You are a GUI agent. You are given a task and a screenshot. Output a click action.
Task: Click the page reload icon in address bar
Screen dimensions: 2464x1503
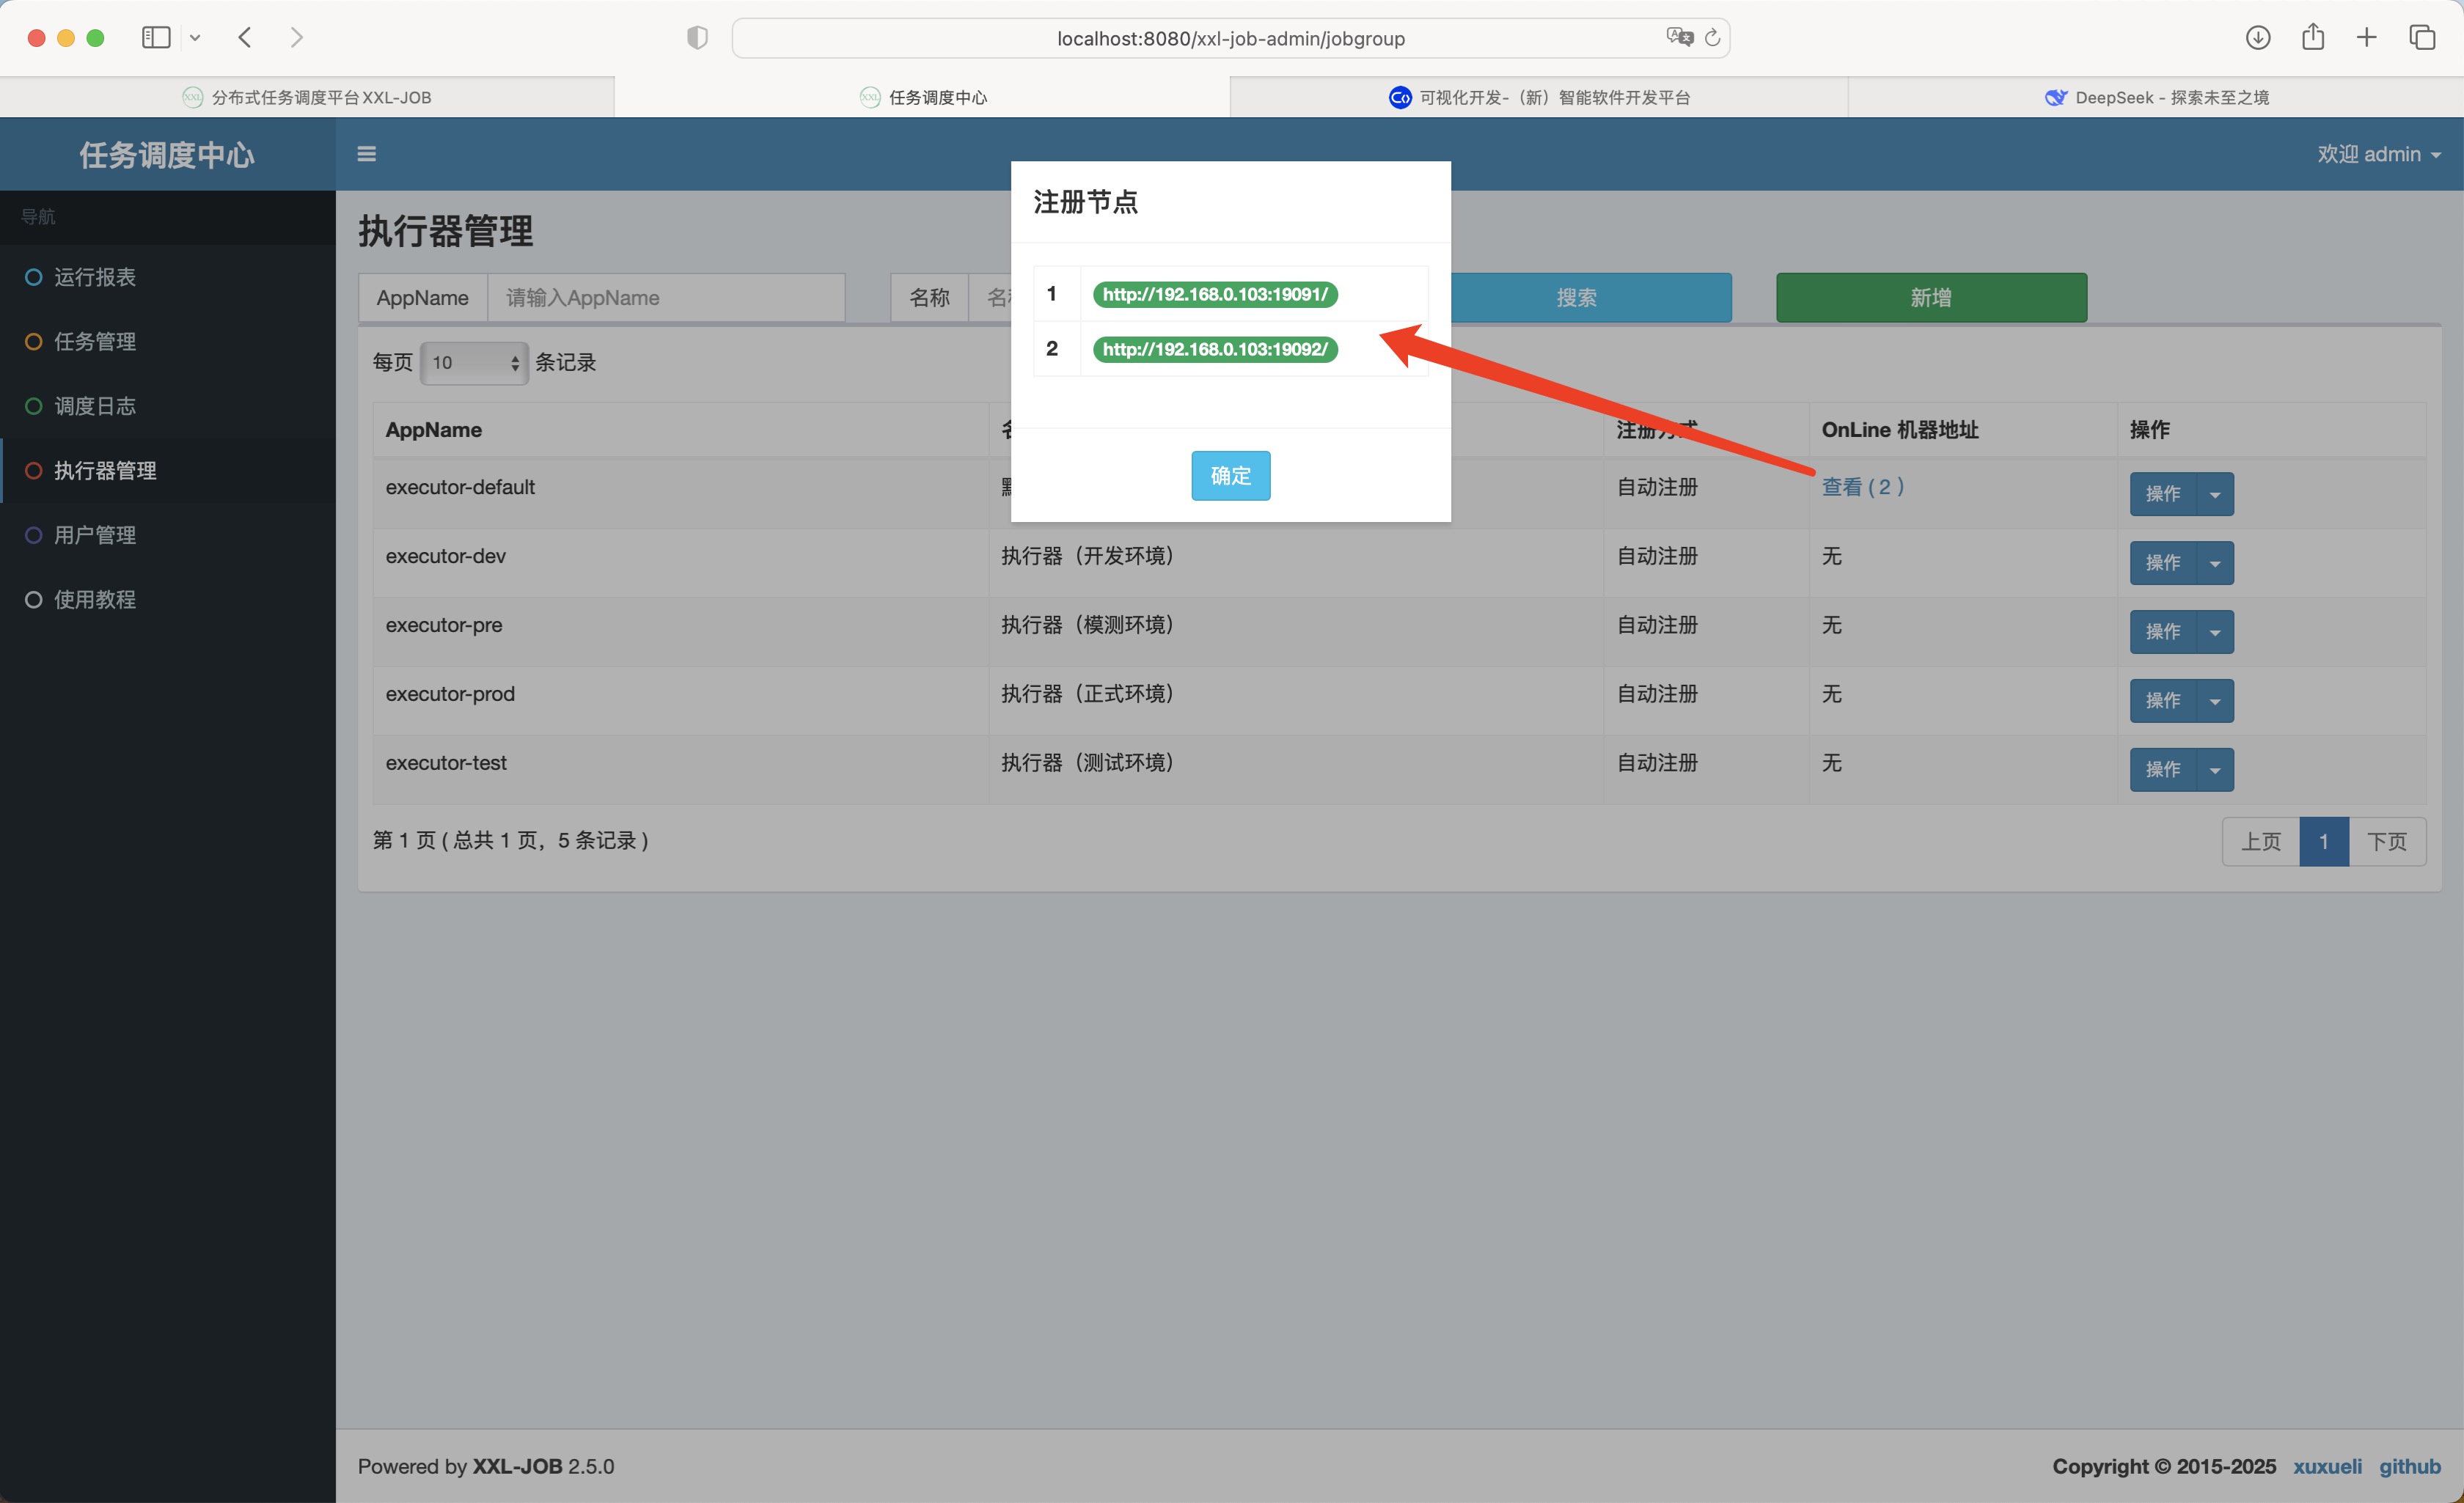(1712, 38)
